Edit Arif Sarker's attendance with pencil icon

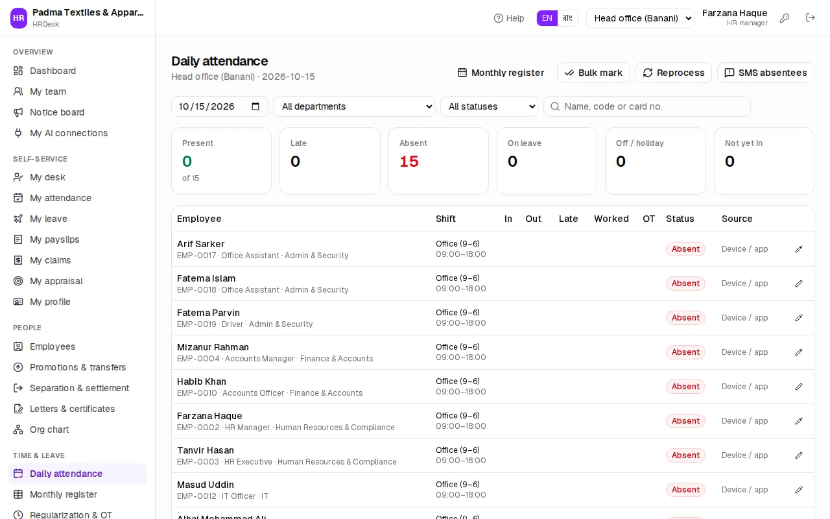coord(799,249)
